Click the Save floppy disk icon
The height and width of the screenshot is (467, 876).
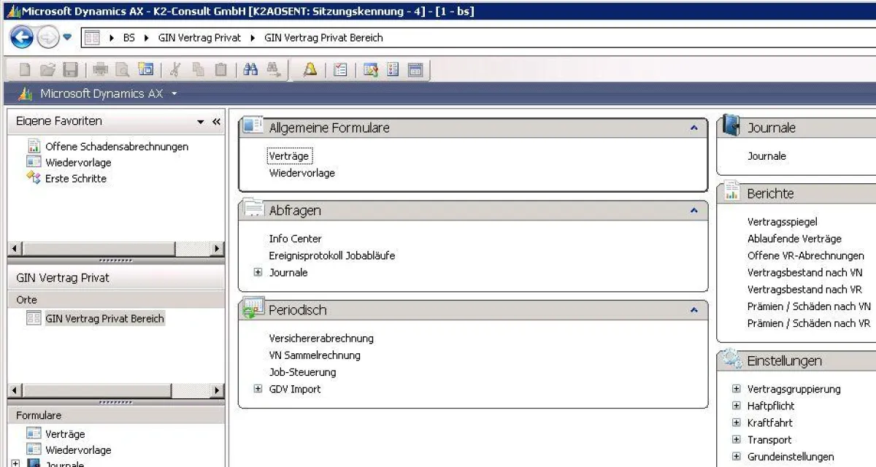pyautogui.click(x=70, y=70)
